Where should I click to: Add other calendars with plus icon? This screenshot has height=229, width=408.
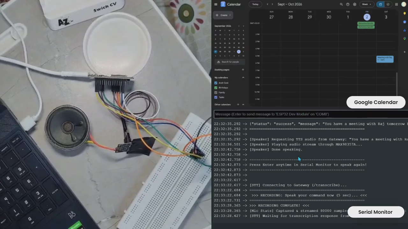[x=238, y=105]
